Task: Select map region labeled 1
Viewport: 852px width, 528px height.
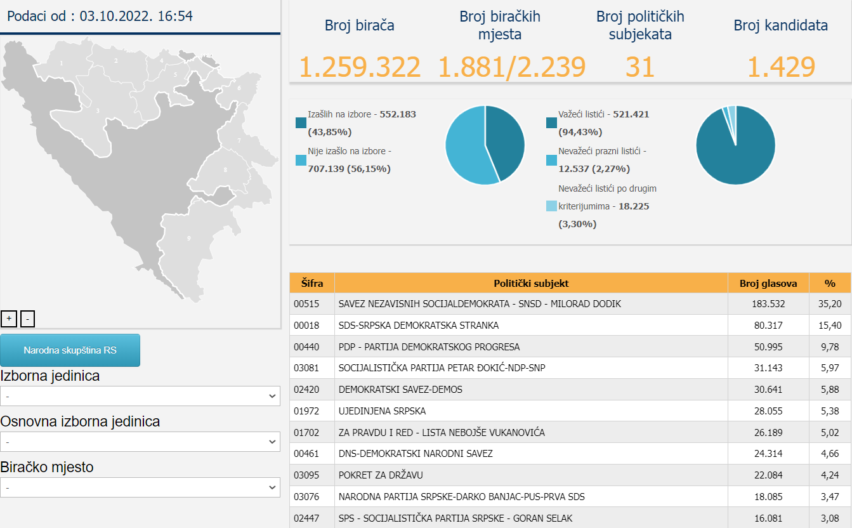Action: 62,63
